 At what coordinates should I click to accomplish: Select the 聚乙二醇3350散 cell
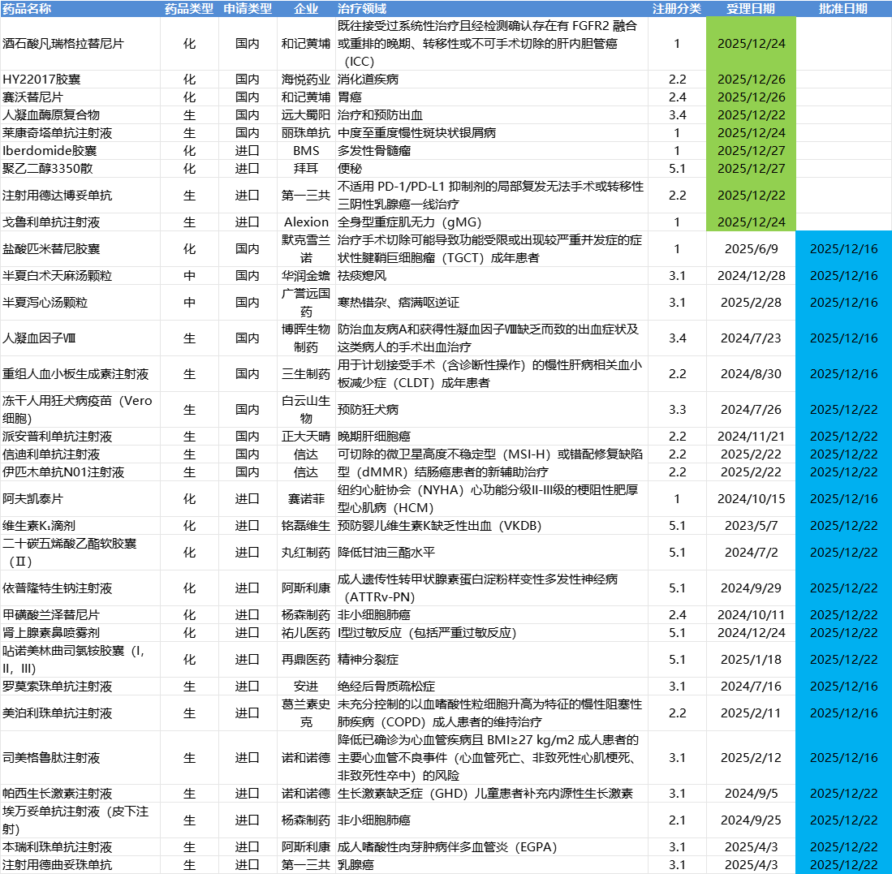(x=50, y=169)
